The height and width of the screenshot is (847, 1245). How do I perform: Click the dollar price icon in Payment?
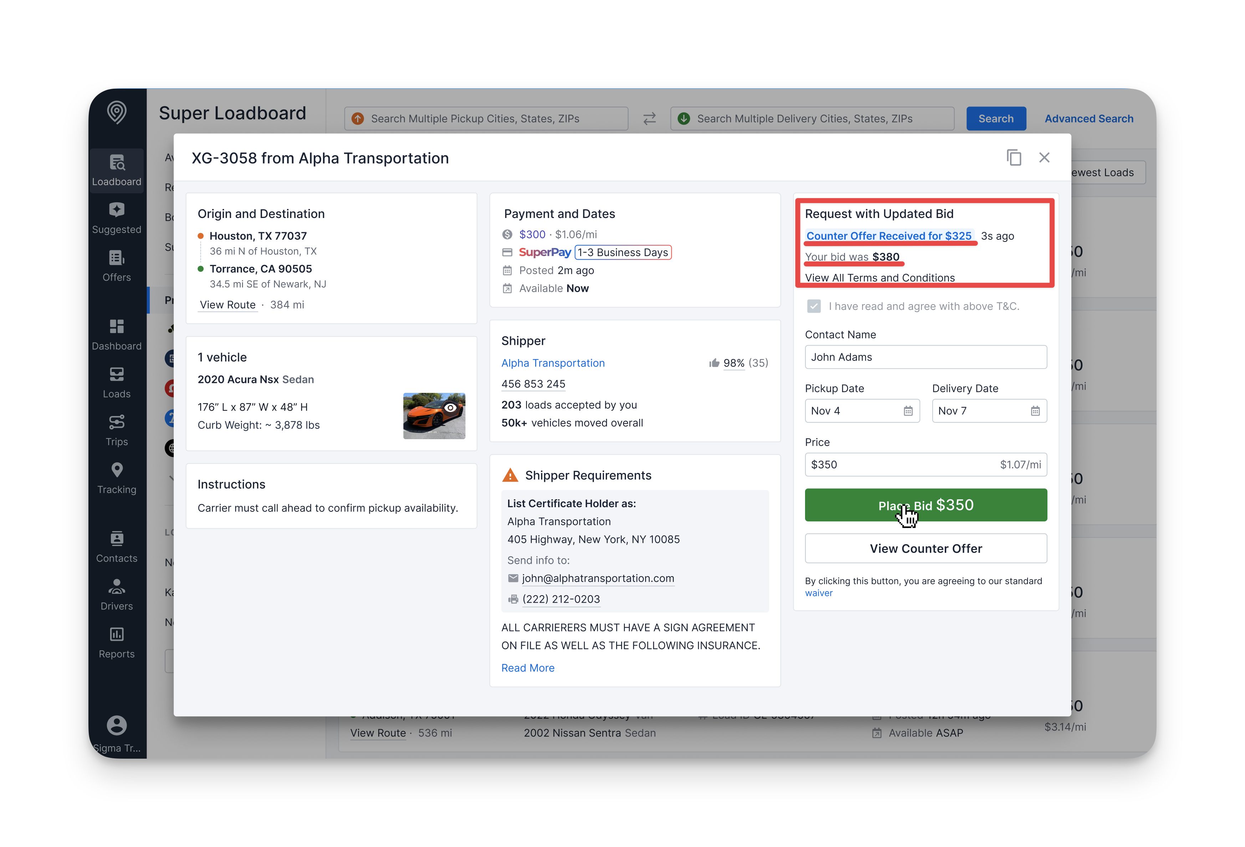(507, 234)
